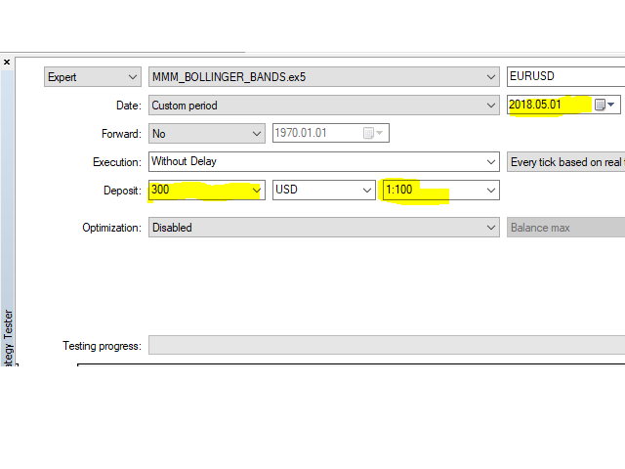Open calendar for the 1970.01.01 forward date

coord(373,133)
